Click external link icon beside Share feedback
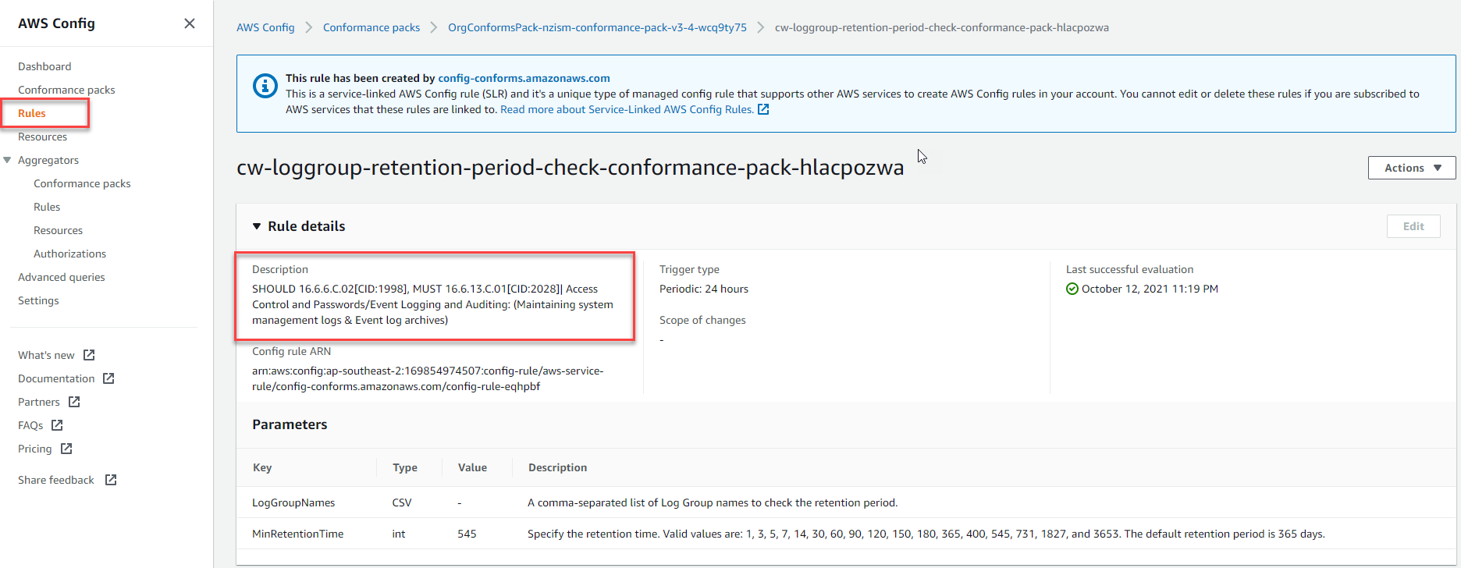This screenshot has height=568, width=1461. pos(111,480)
